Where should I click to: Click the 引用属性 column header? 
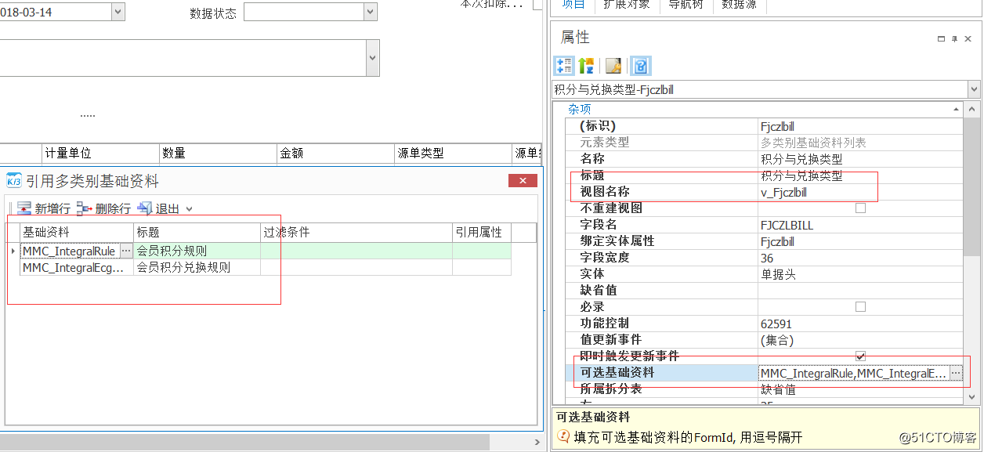(x=482, y=232)
